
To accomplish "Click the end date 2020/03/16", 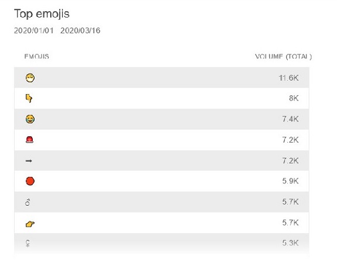I will click(x=80, y=30).
